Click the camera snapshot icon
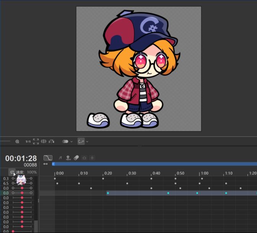This screenshot has width=257, height=233. (x=84, y=158)
